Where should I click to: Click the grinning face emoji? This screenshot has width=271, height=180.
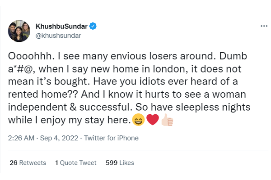pyautogui.click(x=139, y=121)
